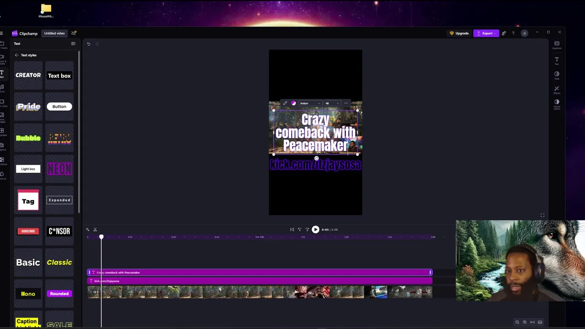The height and width of the screenshot is (329, 585).
Task: Open the help question mark icon
Action: 513,33
